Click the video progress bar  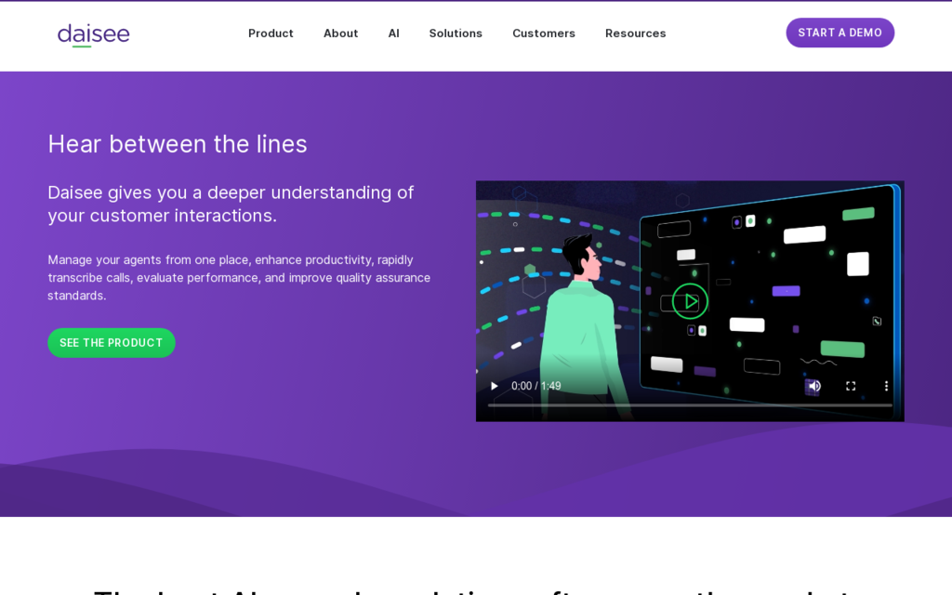click(688, 405)
